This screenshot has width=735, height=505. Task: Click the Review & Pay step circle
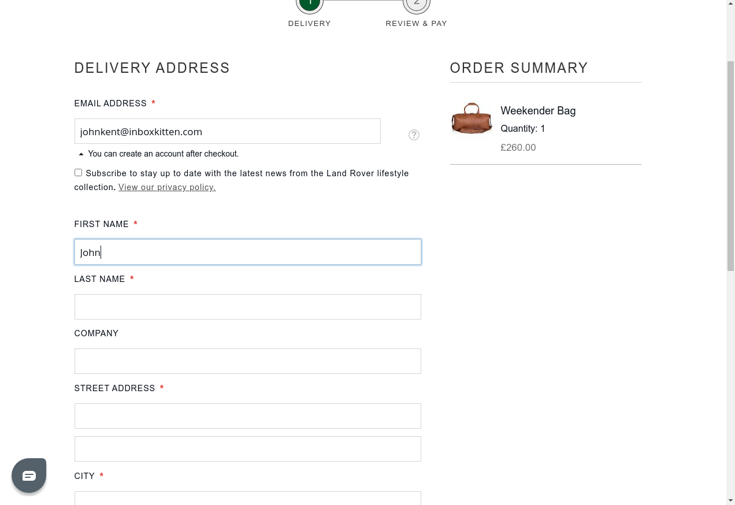pyautogui.click(x=417, y=4)
